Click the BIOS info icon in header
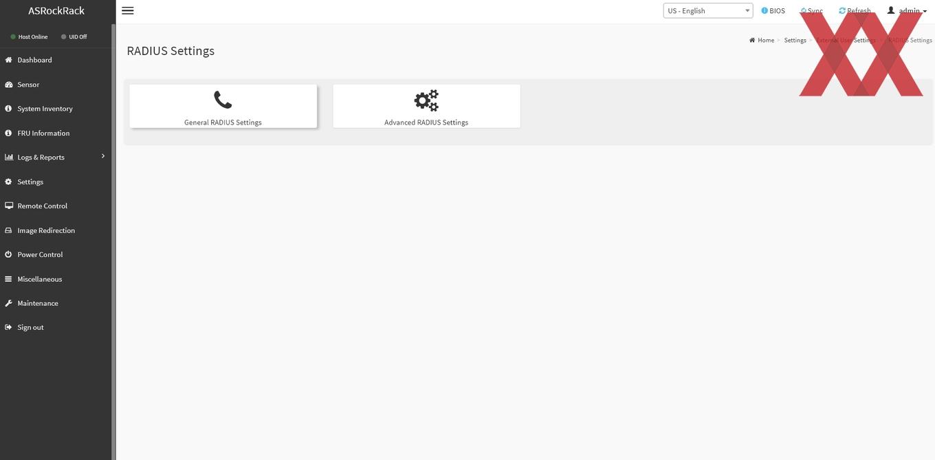 764,10
